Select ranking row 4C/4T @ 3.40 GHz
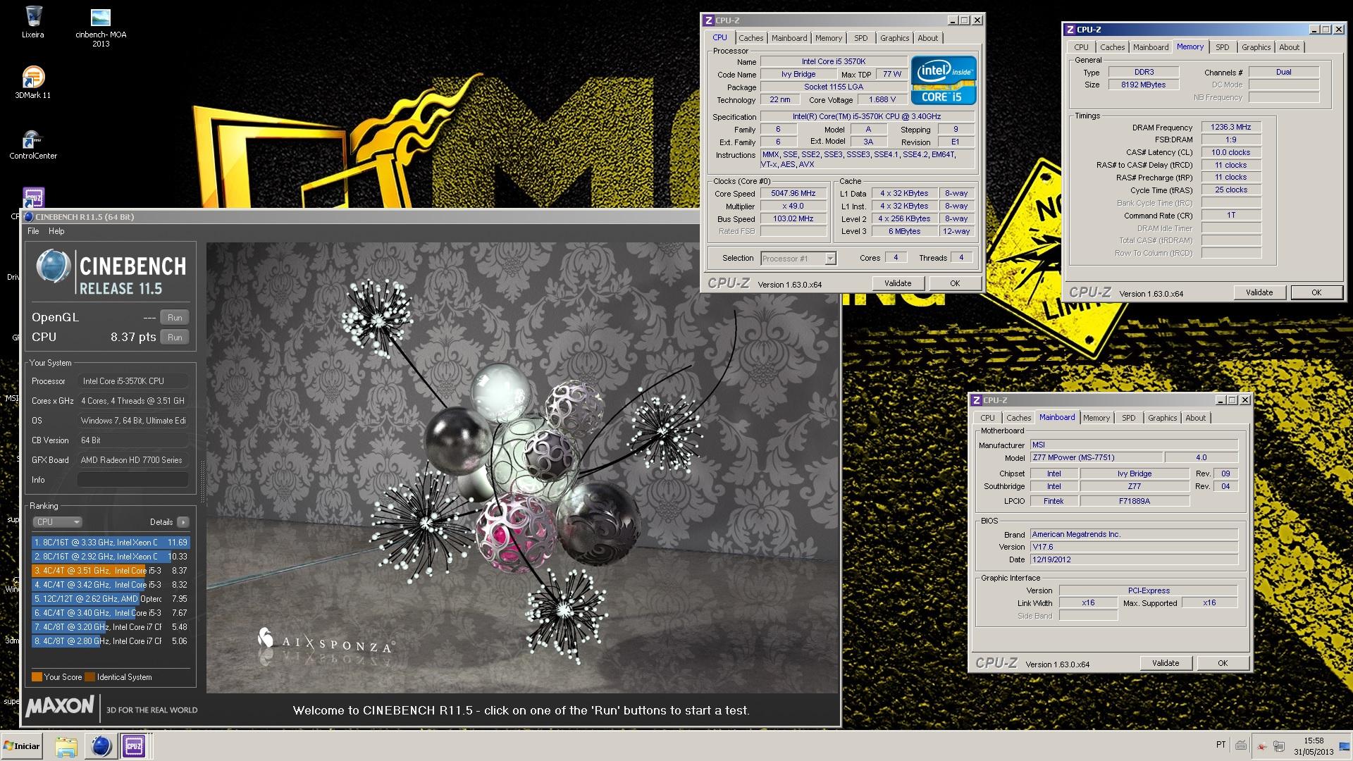Image resolution: width=1353 pixels, height=761 pixels. point(111,613)
